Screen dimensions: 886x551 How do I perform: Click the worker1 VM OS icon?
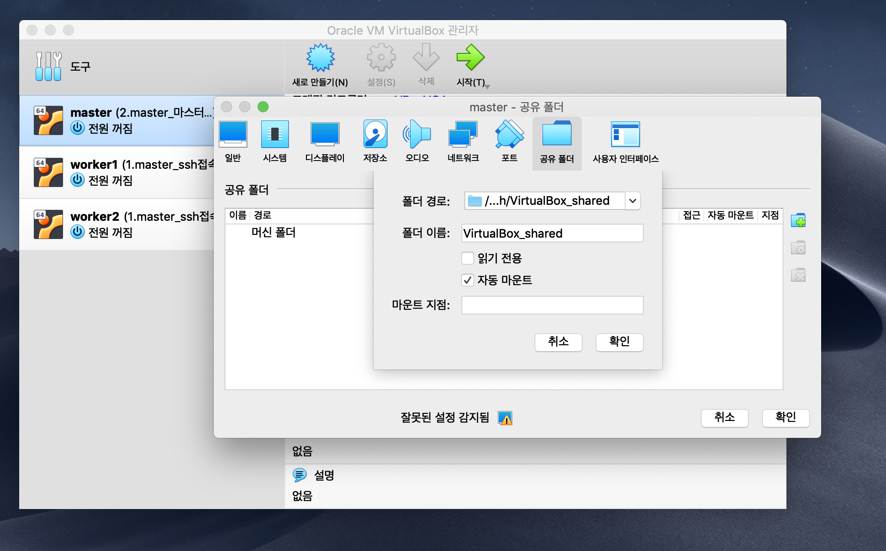tap(48, 172)
